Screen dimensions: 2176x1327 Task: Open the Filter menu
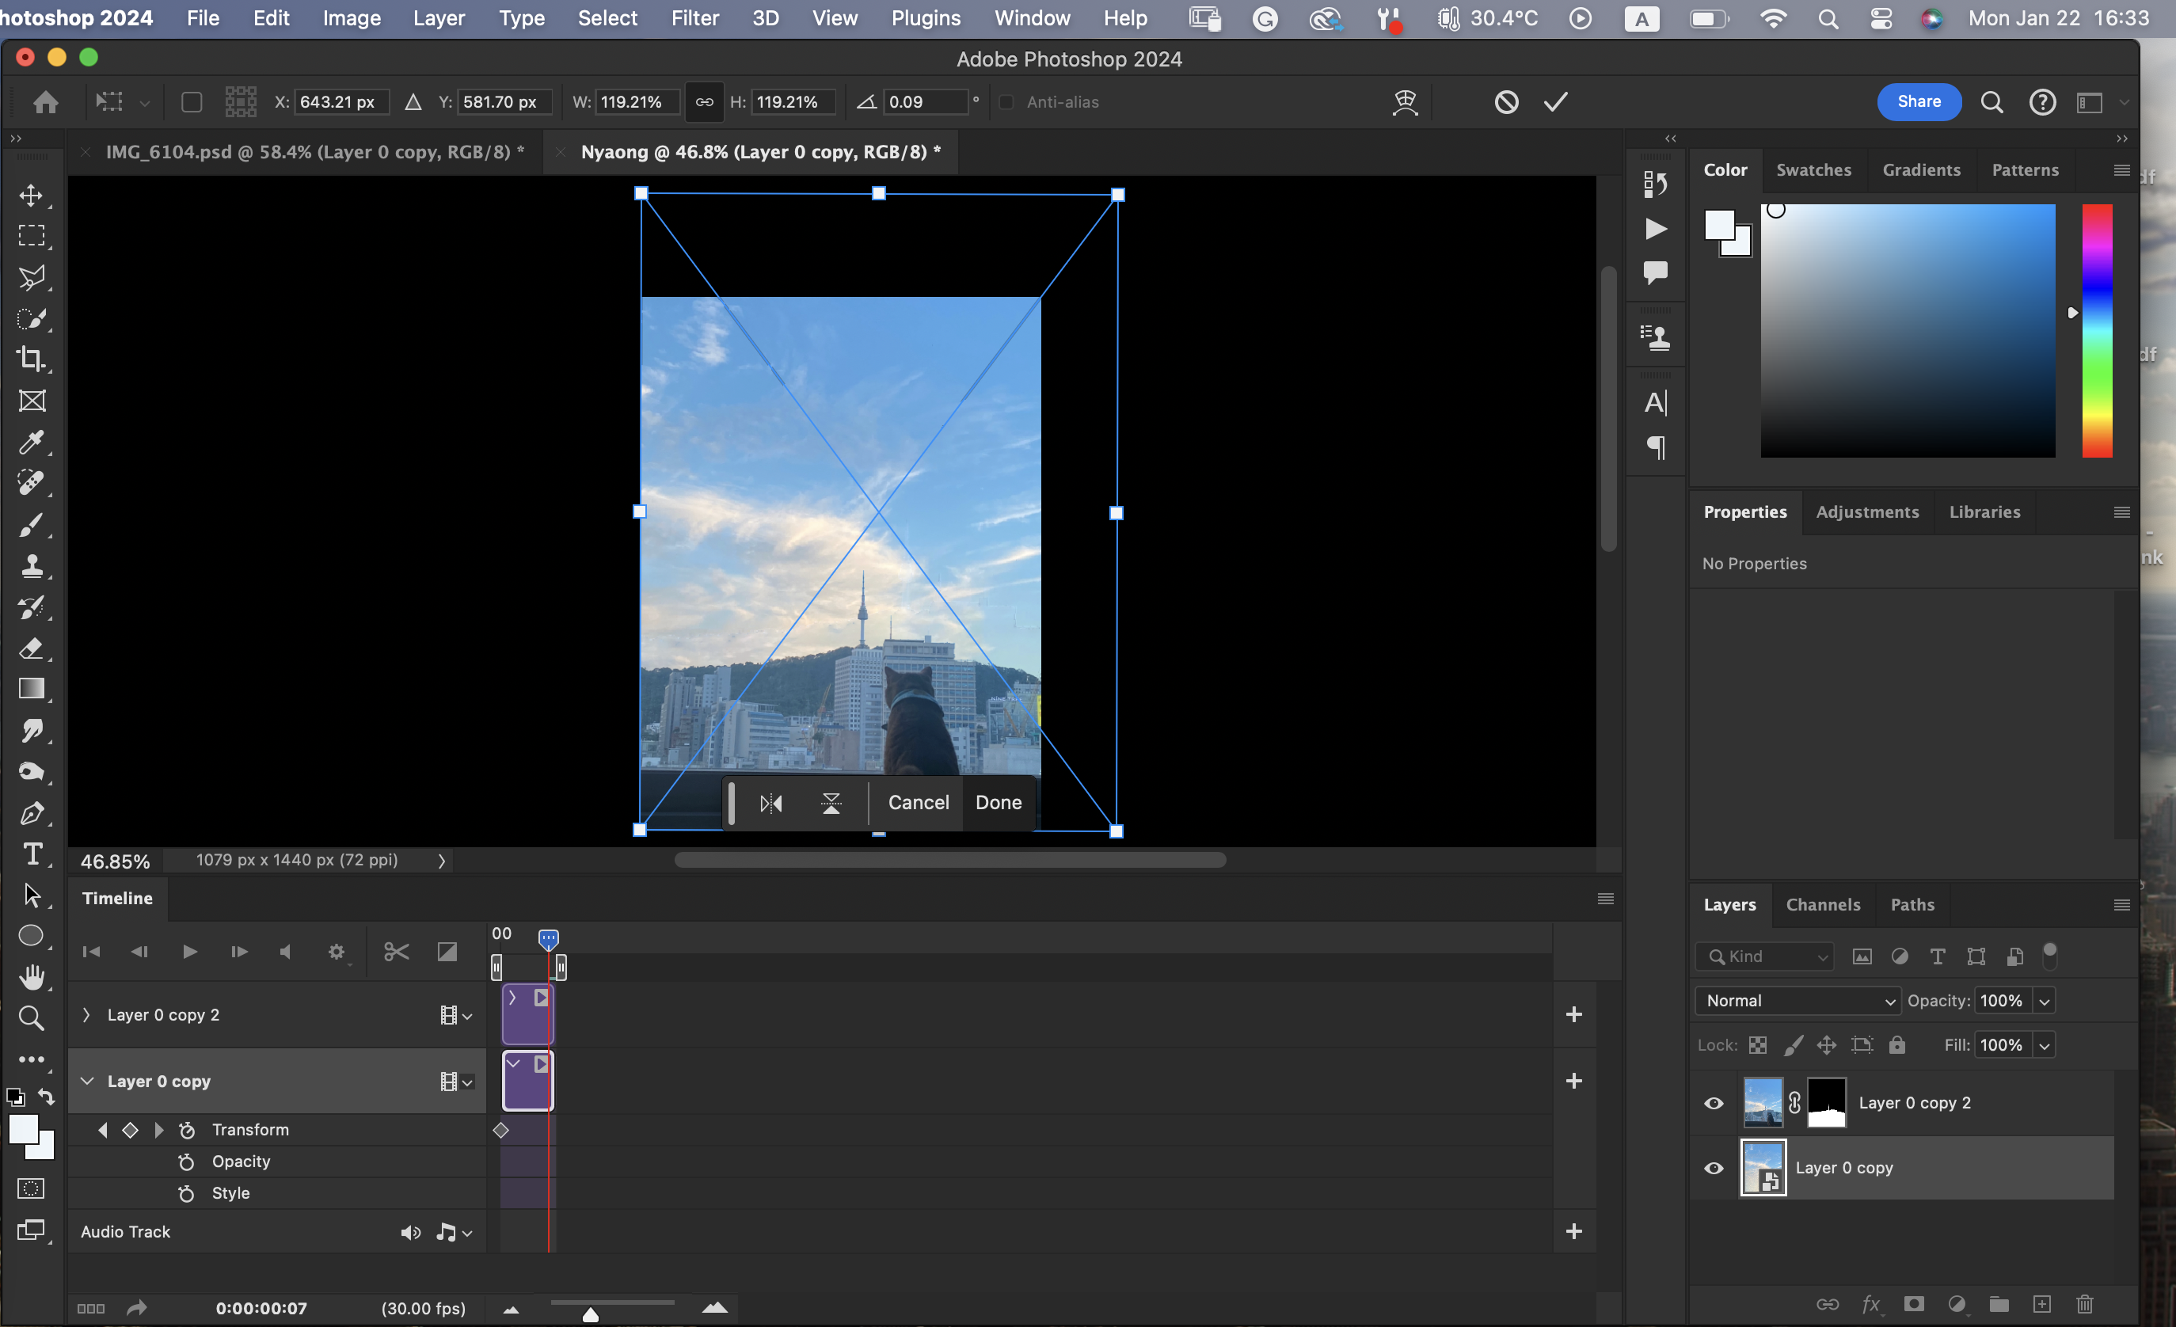(694, 17)
